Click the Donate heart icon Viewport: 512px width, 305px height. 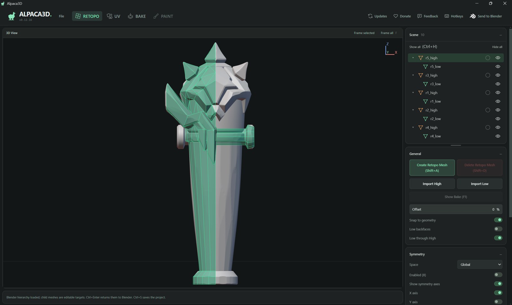[x=396, y=16]
